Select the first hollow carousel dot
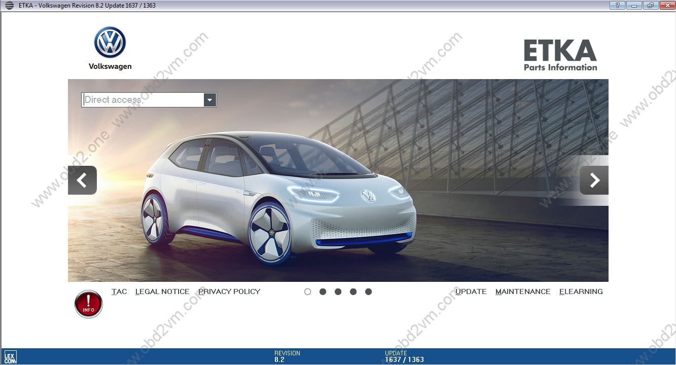 point(307,291)
